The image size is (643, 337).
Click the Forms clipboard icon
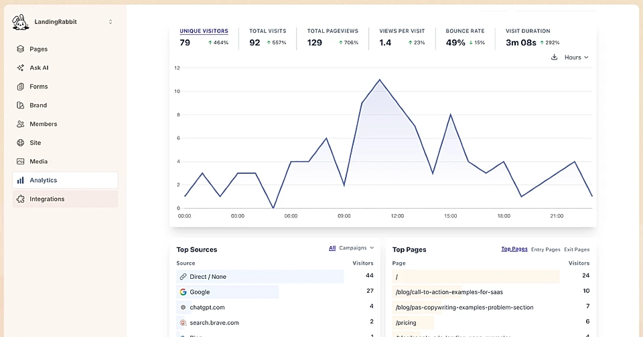click(21, 86)
